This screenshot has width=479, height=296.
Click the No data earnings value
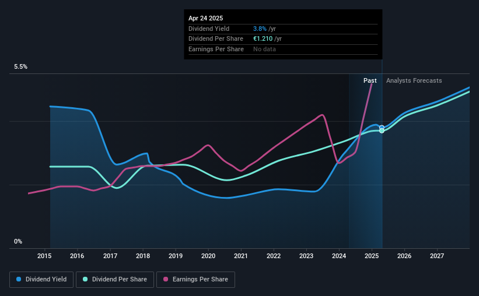click(x=264, y=49)
